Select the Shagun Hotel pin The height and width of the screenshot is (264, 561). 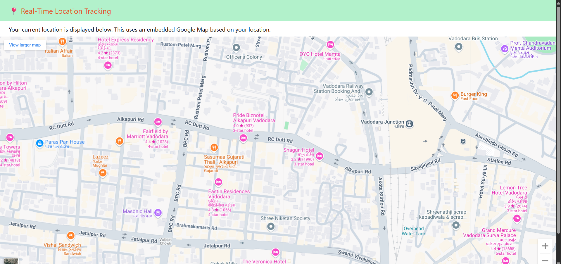(x=320, y=156)
